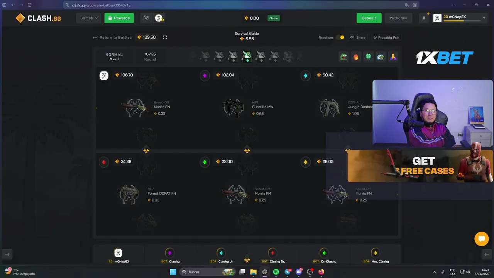Click the profile avatar in the header

tap(437, 18)
